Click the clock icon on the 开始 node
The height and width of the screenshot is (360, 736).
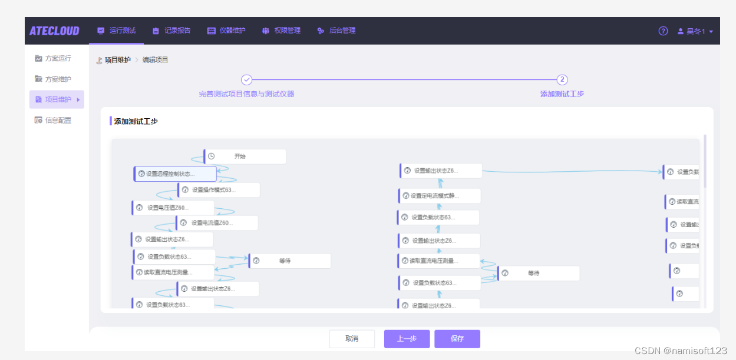coord(210,156)
